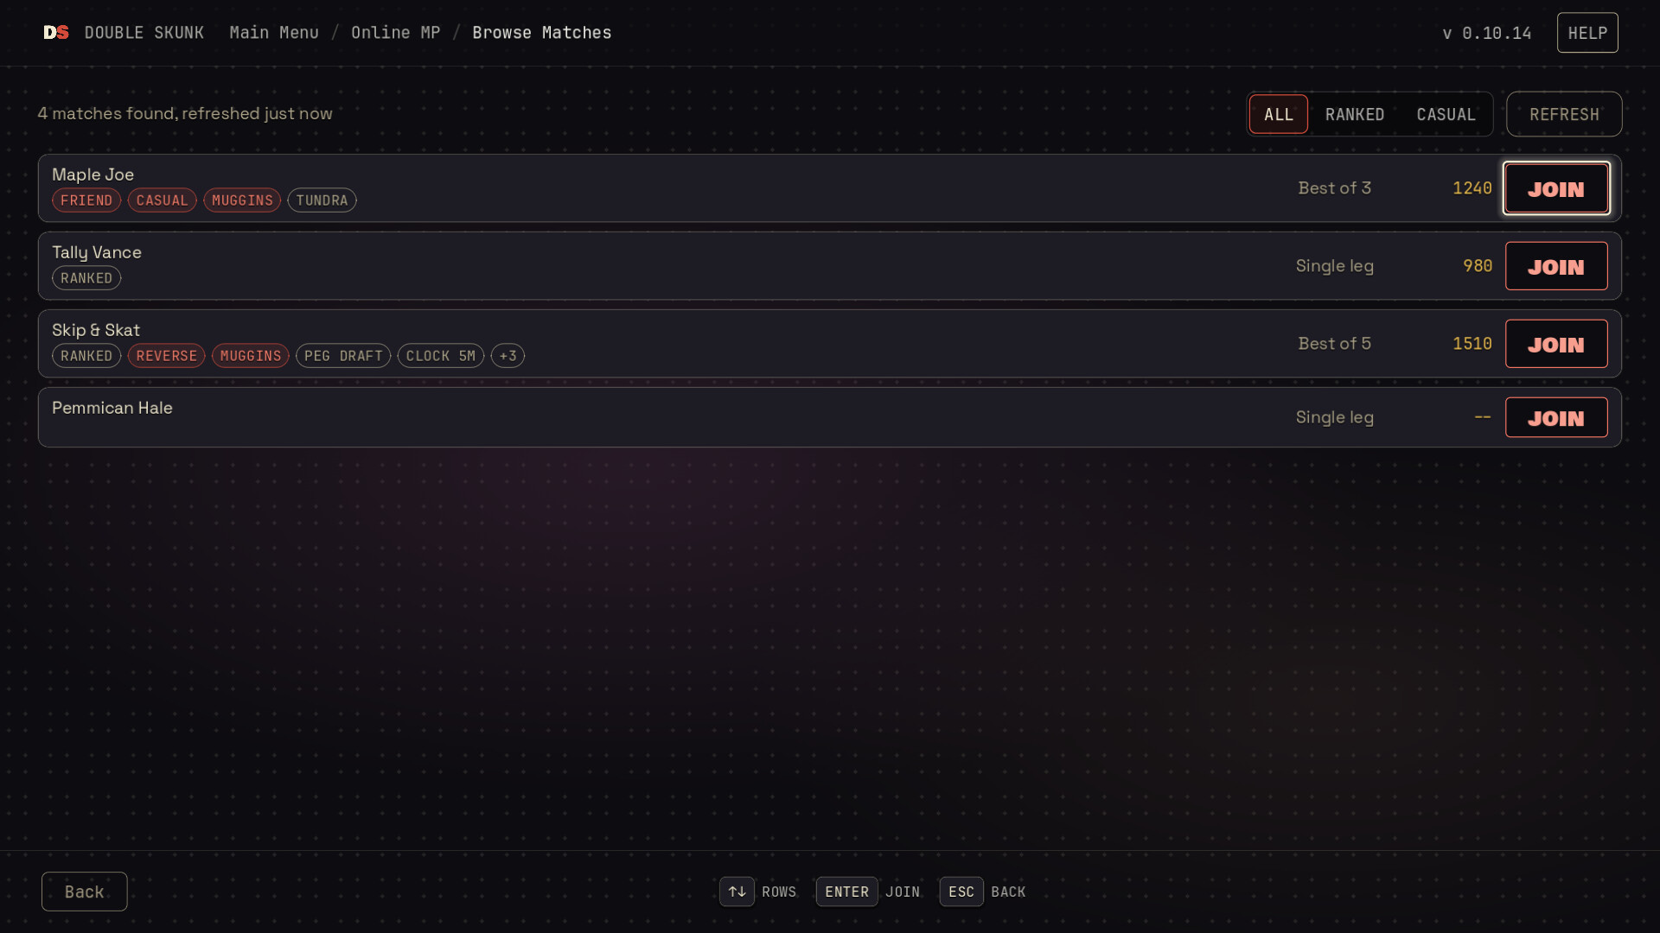This screenshot has height=933, width=1660.
Task: Click the ENTER key hint
Action: click(x=846, y=892)
